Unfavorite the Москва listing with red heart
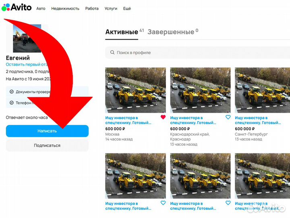Screen dimensions: 290x218 [x=163, y=117]
